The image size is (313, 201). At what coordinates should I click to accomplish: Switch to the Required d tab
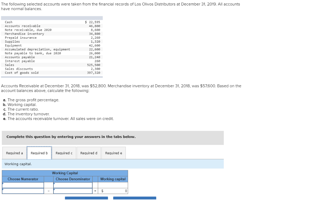pos(89,153)
